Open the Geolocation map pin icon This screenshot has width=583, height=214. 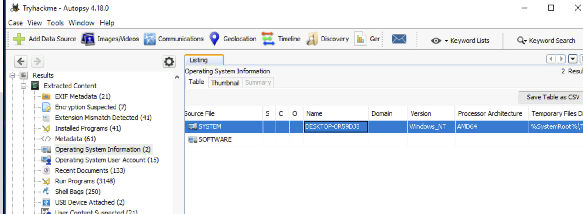pos(214,39)
